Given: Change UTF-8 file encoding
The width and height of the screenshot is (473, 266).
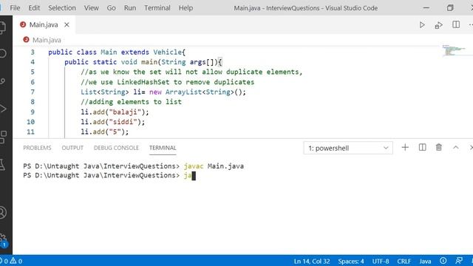Looking at the screenshot, I should [x=381, y=261].
